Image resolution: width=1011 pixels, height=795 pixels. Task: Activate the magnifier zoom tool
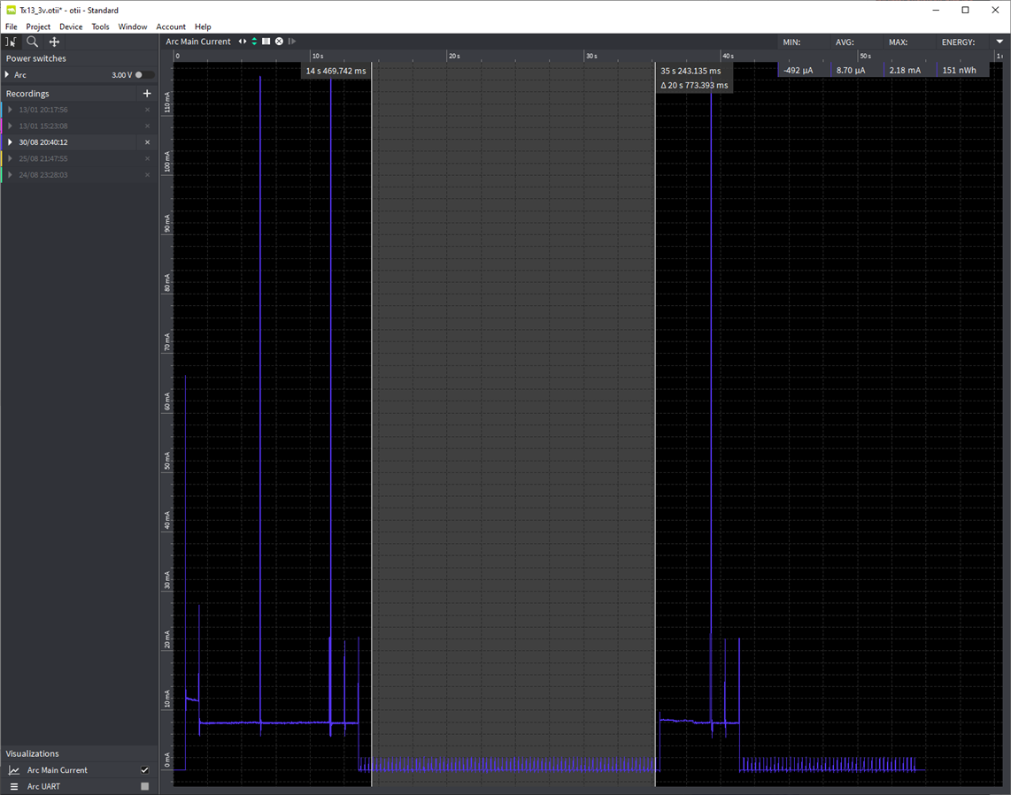tap(32, 42)
